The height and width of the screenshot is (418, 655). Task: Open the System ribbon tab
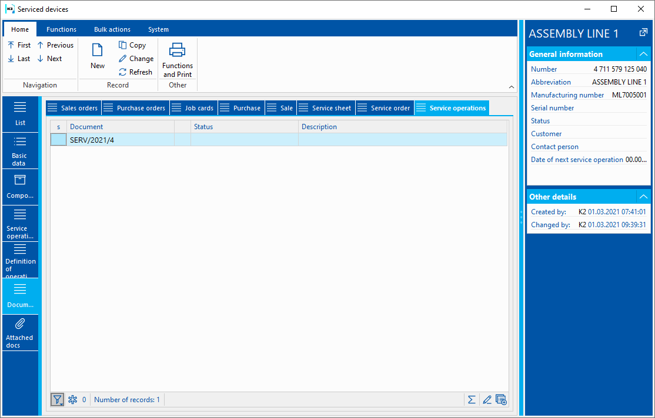[158, 29]
